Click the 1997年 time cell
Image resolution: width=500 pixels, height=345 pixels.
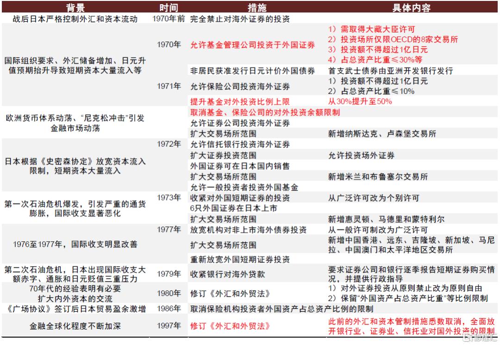point(169,326)
